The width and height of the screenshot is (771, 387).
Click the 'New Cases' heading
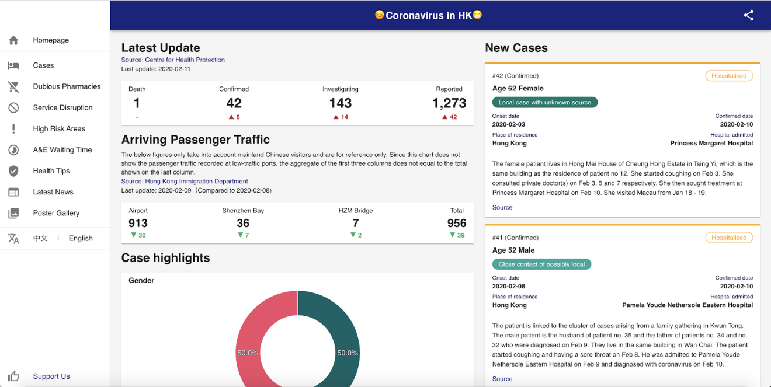(516, 48)
